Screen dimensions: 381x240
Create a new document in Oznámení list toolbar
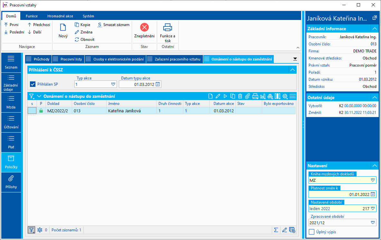click(210, 96)
